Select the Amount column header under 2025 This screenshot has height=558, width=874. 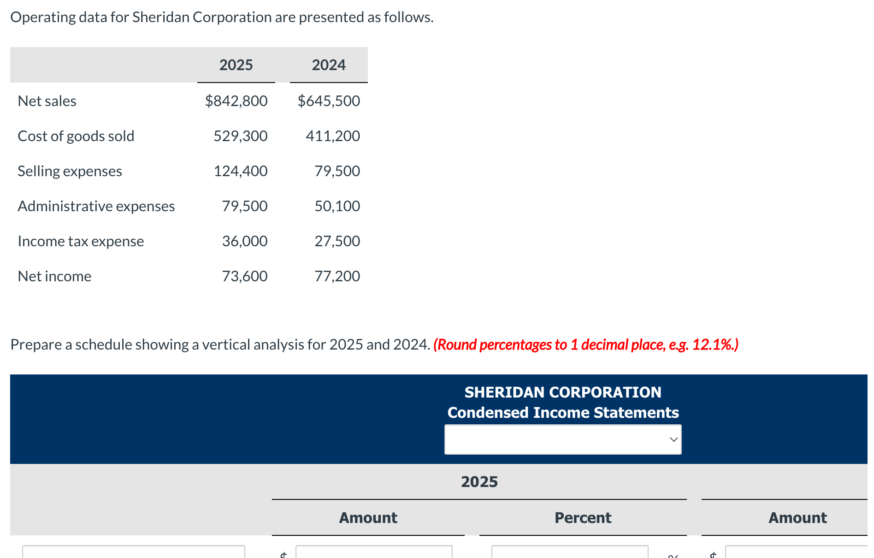367,517
